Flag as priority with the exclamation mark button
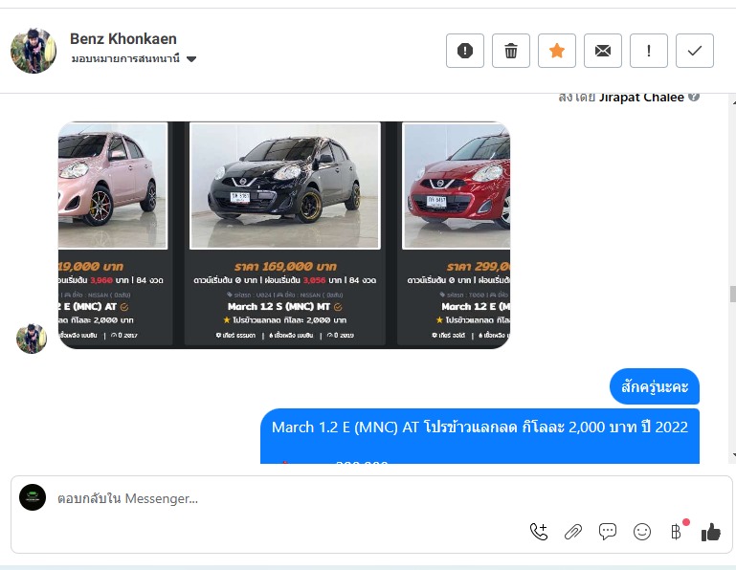 [x=649, y=51]
